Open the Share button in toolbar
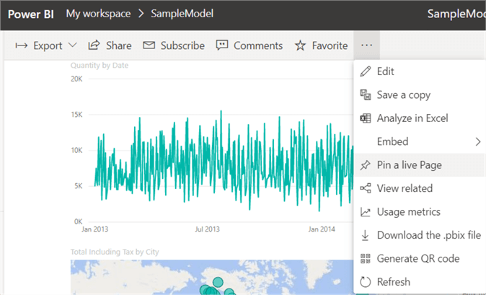The width and height of the screenshot is (486, 295). [110, 45]
